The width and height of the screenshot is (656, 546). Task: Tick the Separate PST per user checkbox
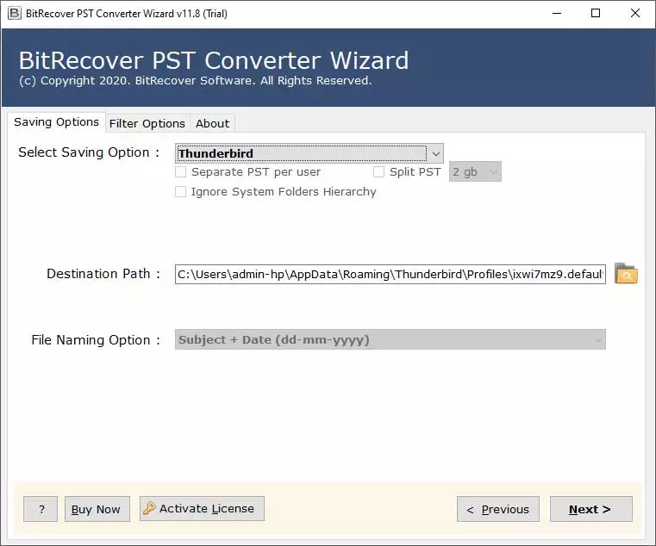click(x=181, y=172)
